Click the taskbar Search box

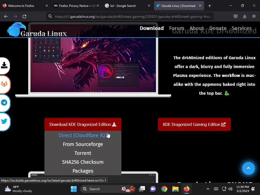pyautogui.click(x=108, y=189)
